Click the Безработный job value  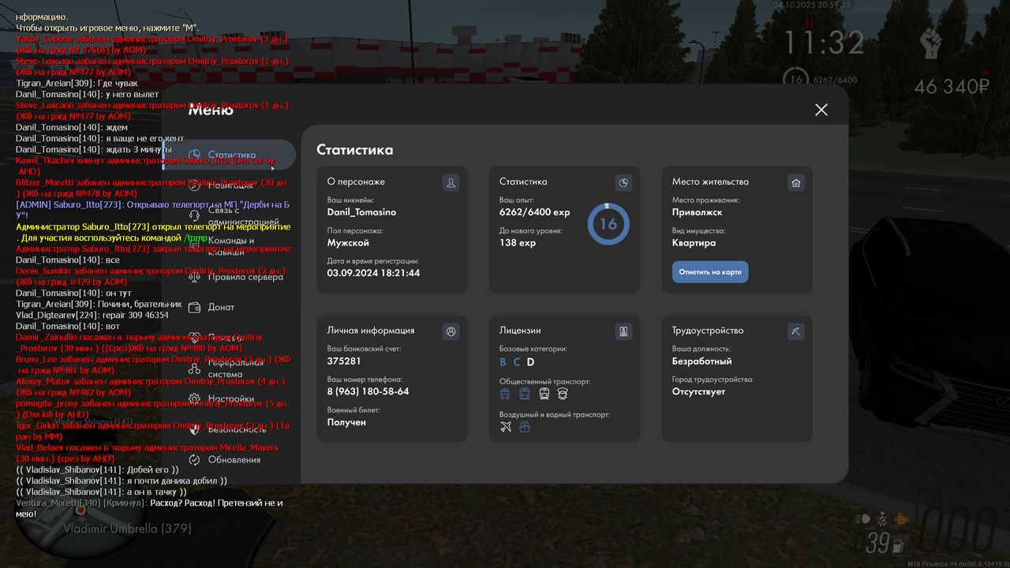click(x=702, y=361)
